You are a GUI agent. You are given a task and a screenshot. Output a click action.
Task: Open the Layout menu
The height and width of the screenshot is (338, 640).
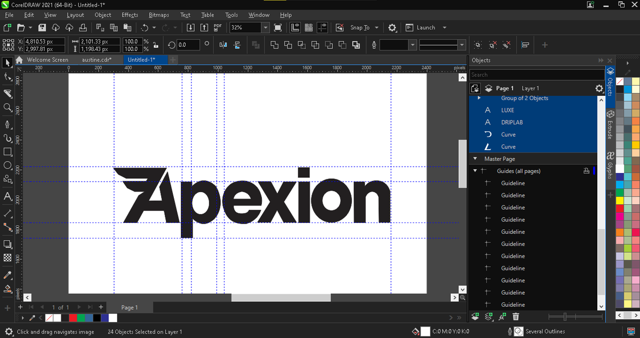coord(75,15)
